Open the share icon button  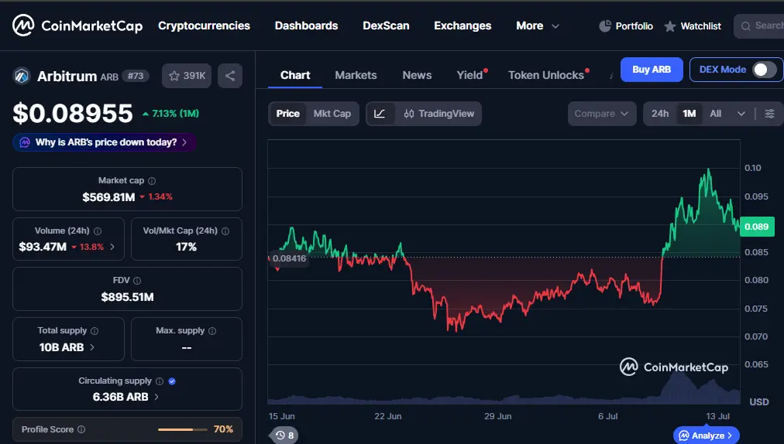pos(230,76)
